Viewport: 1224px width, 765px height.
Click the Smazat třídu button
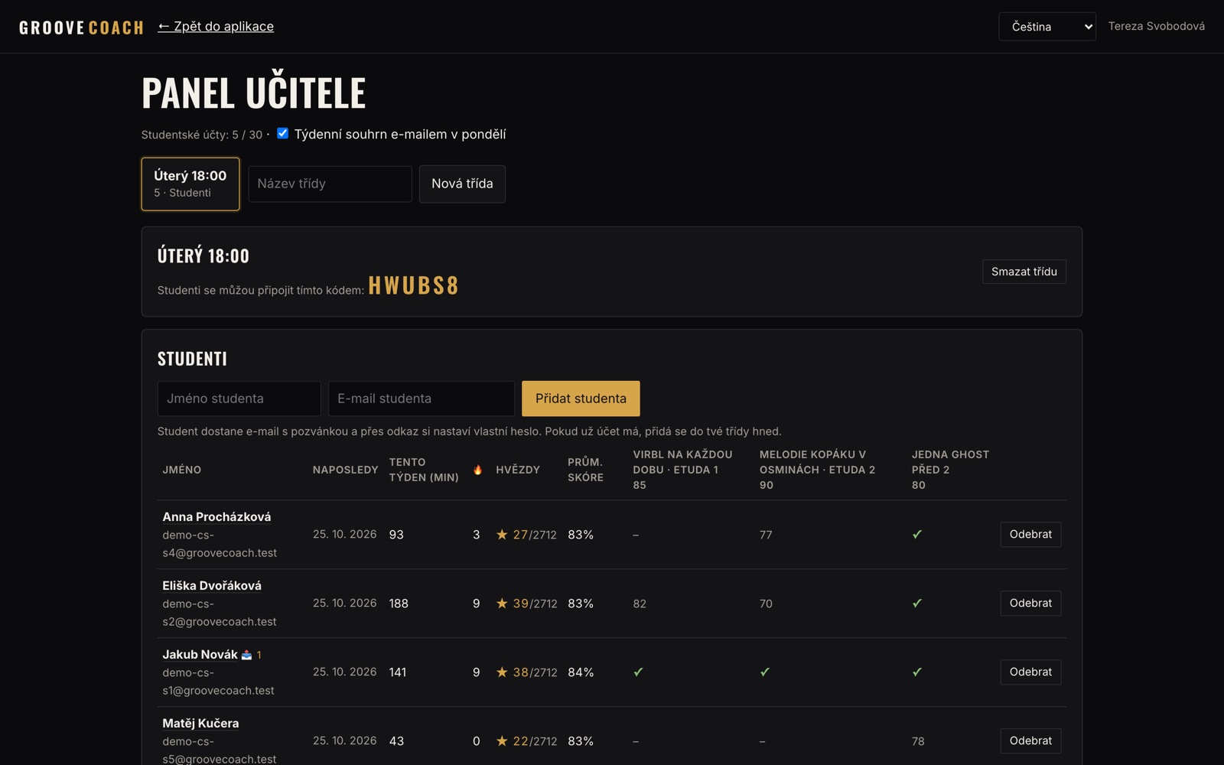click(1024, 272)
